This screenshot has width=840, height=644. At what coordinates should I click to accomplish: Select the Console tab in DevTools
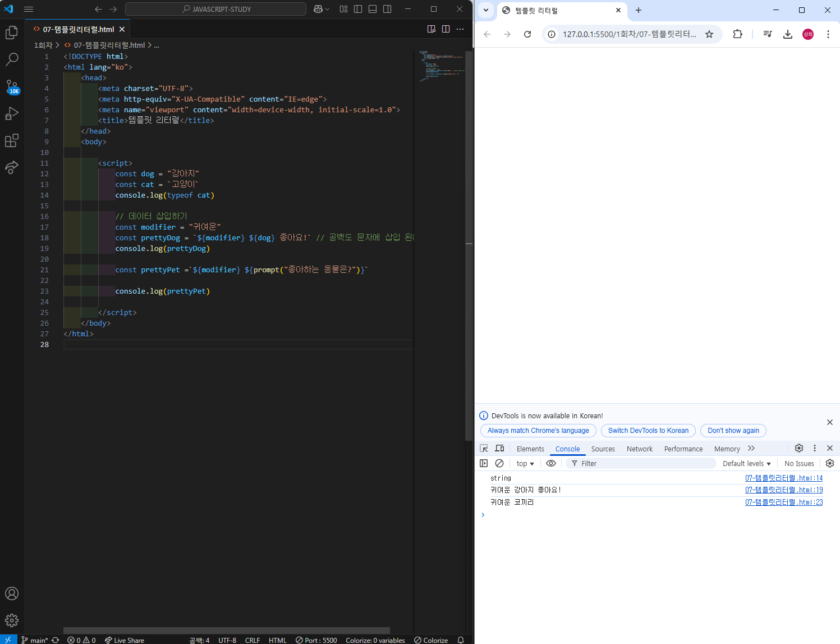(568, 449)
